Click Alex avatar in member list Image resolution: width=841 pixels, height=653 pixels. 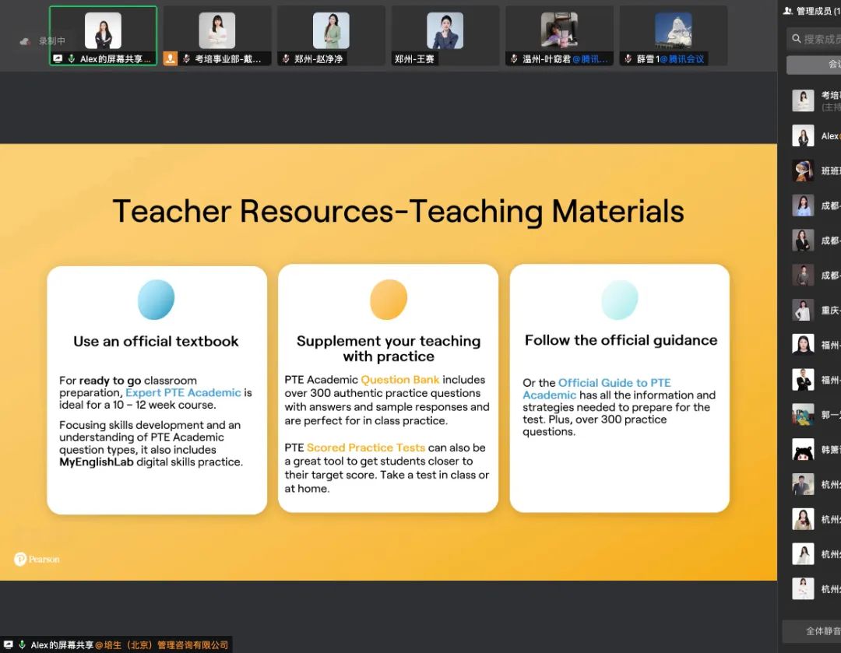point(803,135)
